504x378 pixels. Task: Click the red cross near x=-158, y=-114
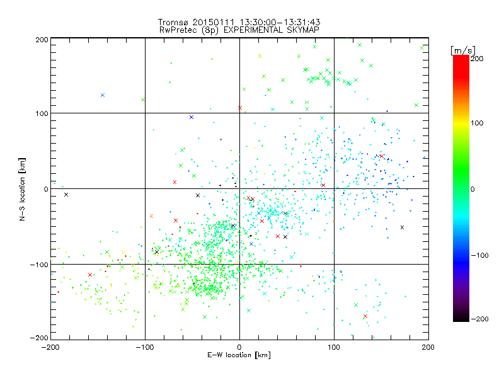90,275
